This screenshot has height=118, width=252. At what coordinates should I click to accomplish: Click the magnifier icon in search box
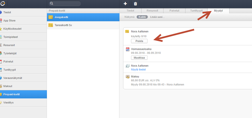tap(51, 4)
